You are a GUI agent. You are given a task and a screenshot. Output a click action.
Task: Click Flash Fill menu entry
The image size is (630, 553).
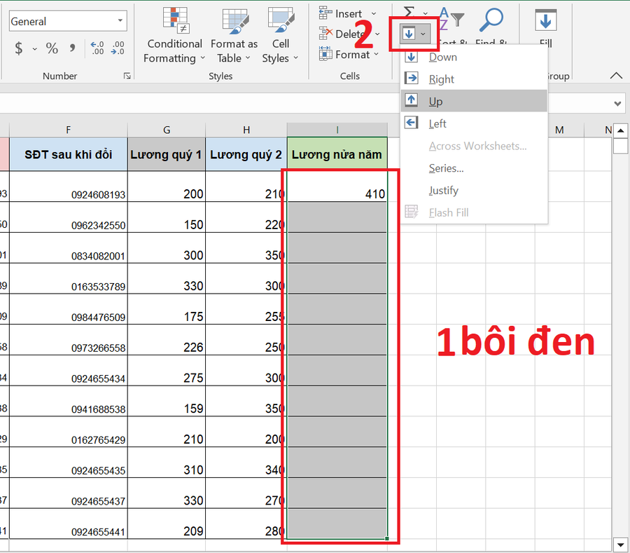474,212
